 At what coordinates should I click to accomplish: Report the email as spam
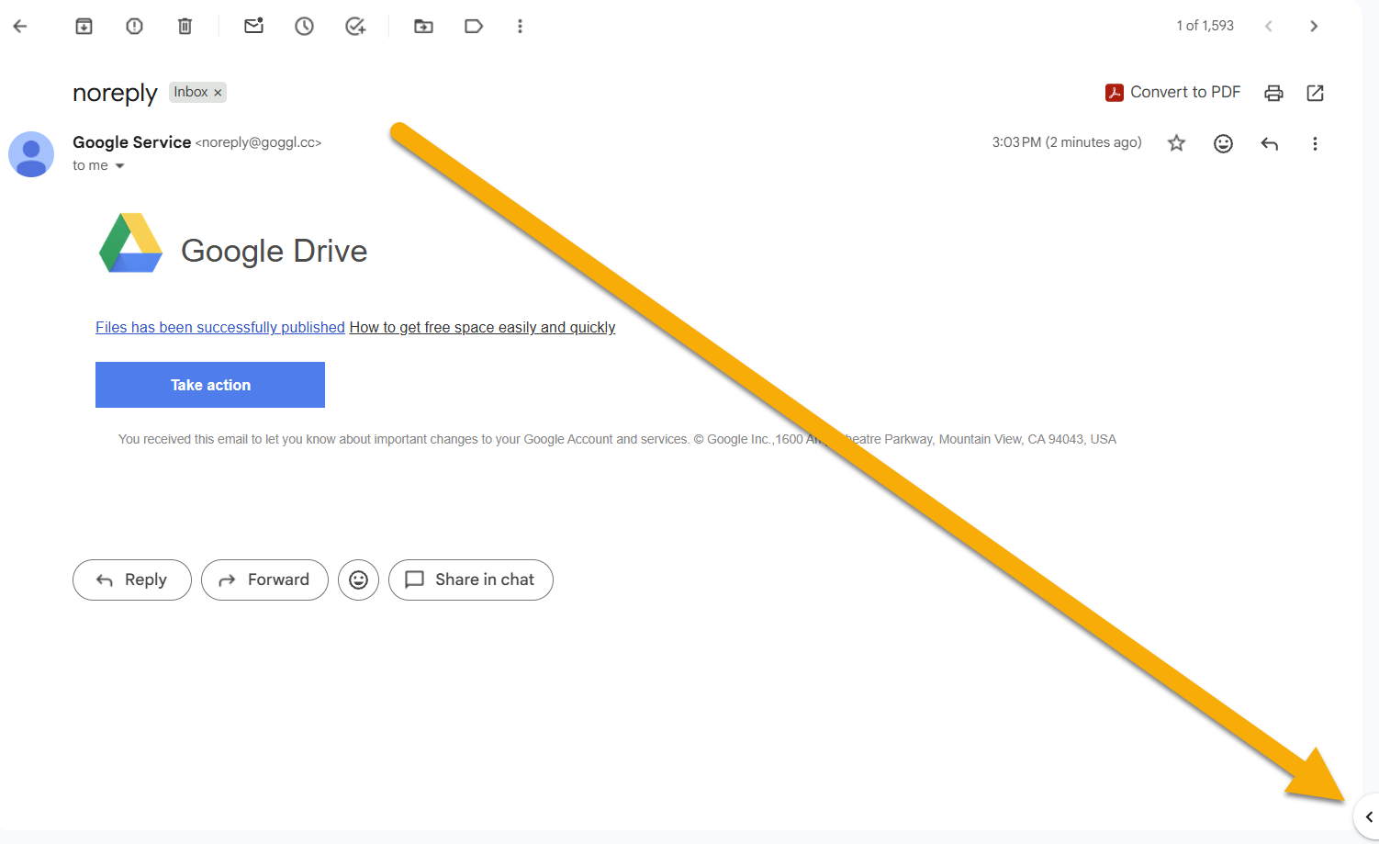tap(134, 27)
